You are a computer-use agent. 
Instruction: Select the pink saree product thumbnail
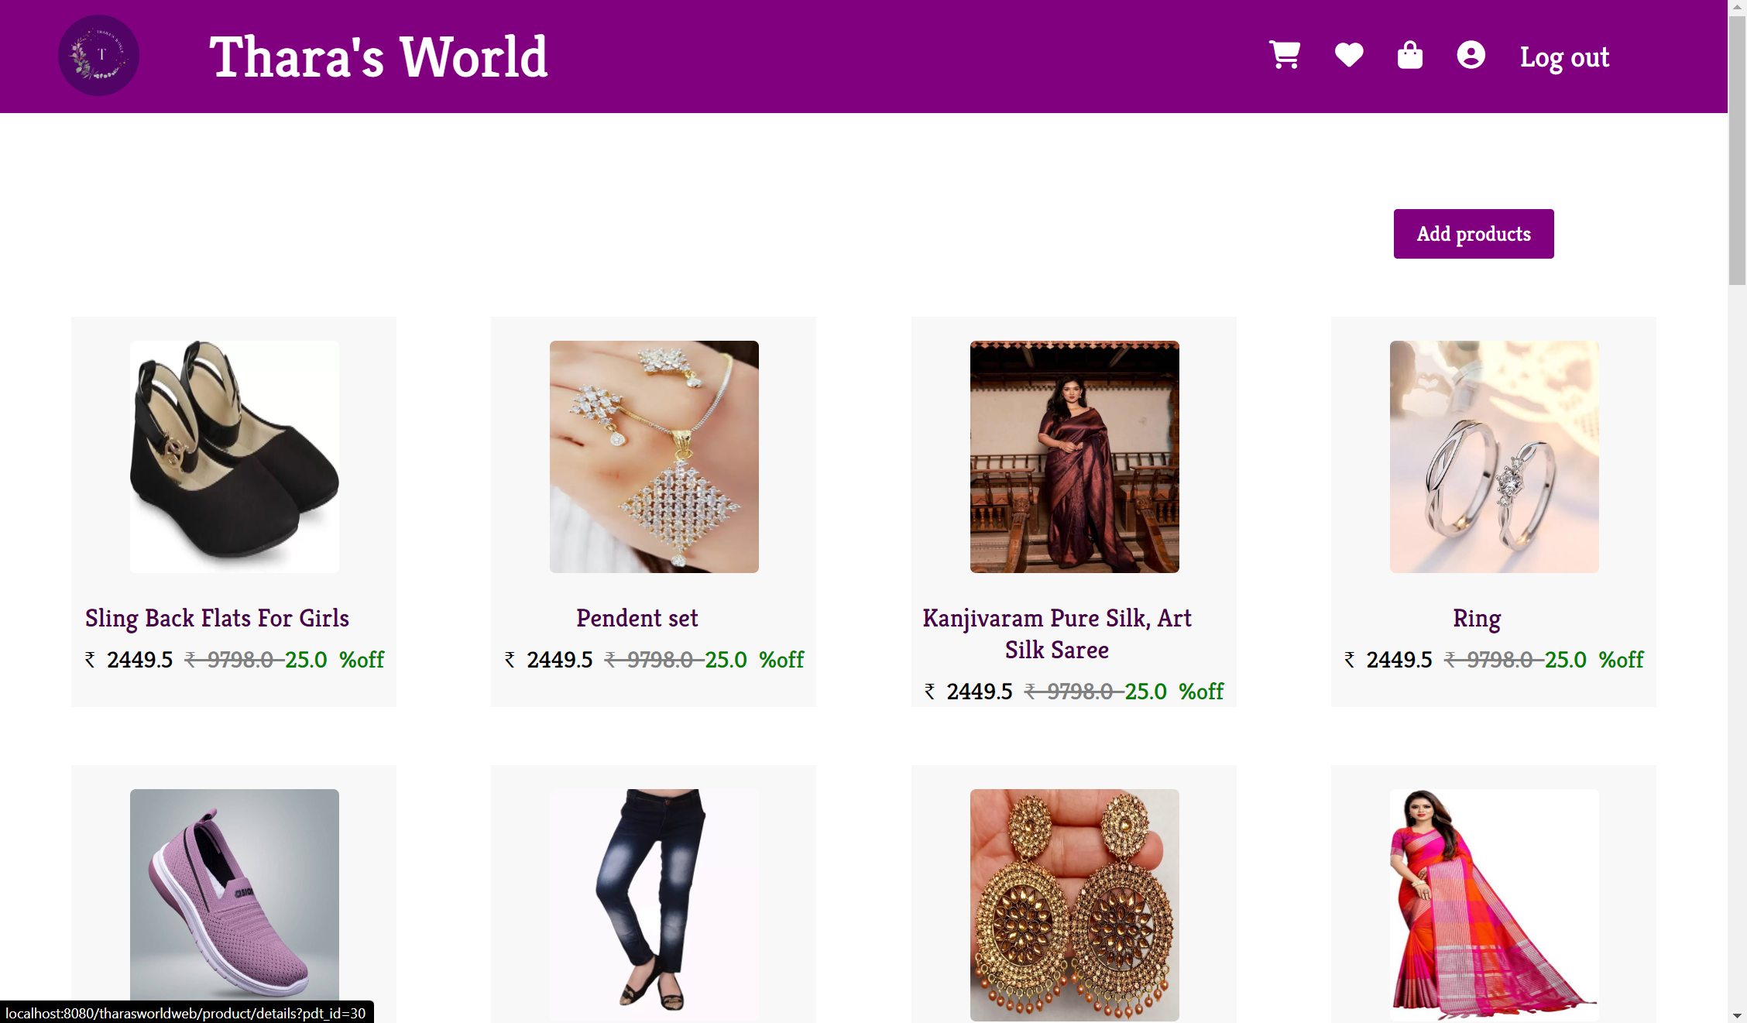[x=1495, y=905]
